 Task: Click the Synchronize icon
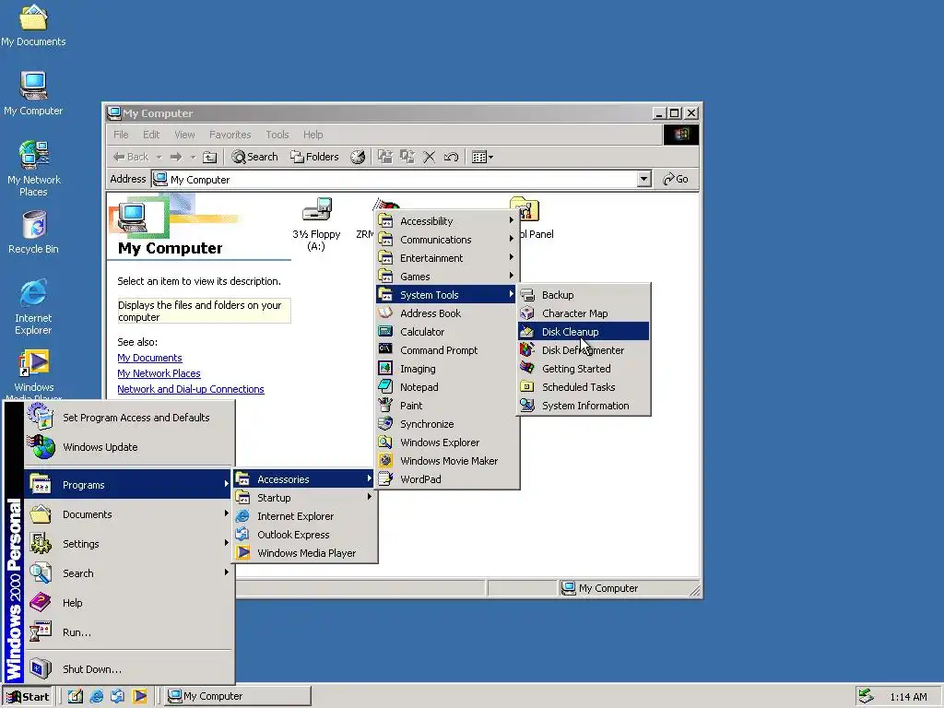coord(385,423)
